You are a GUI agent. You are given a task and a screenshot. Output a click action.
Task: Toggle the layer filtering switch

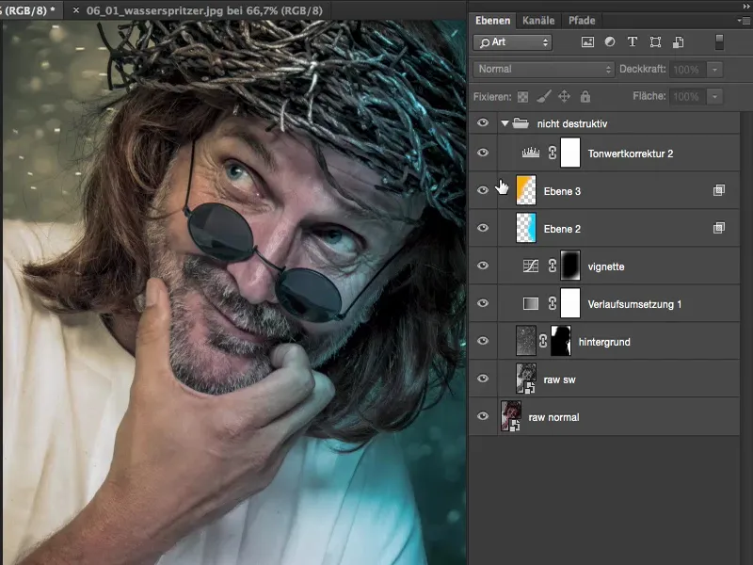pyautogui.click(x=719, y=42)
